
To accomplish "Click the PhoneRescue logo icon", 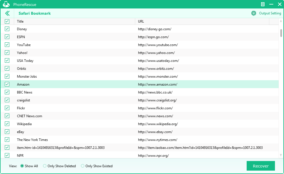I will tap(6, 4).
